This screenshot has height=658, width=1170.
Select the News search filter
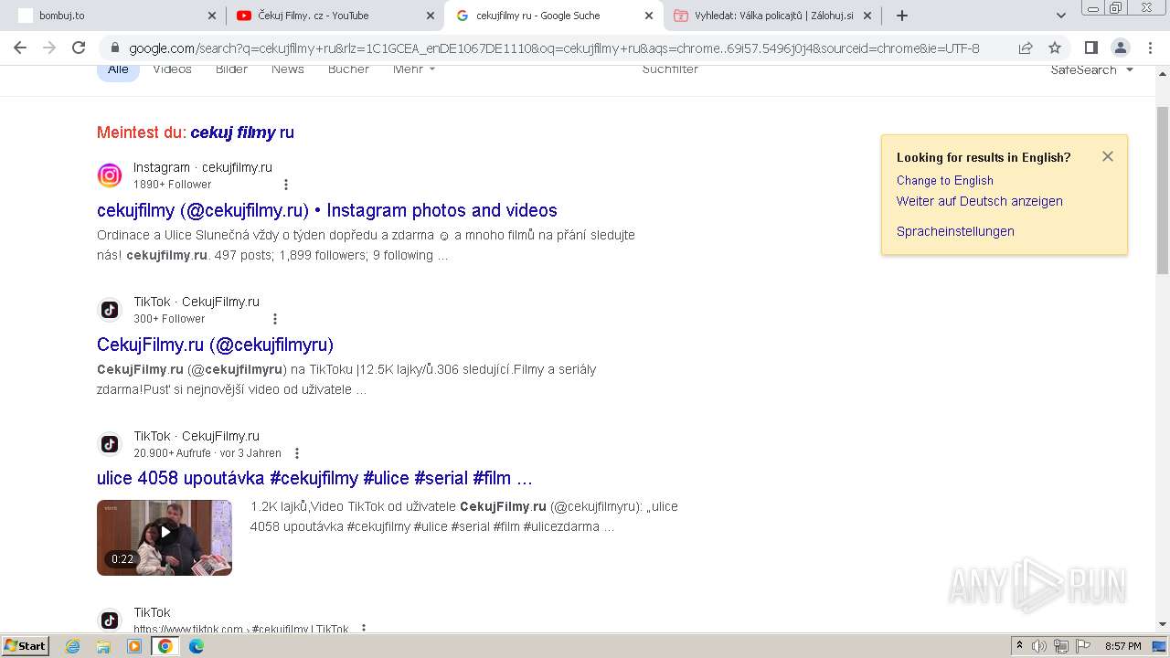pos(287,69)
